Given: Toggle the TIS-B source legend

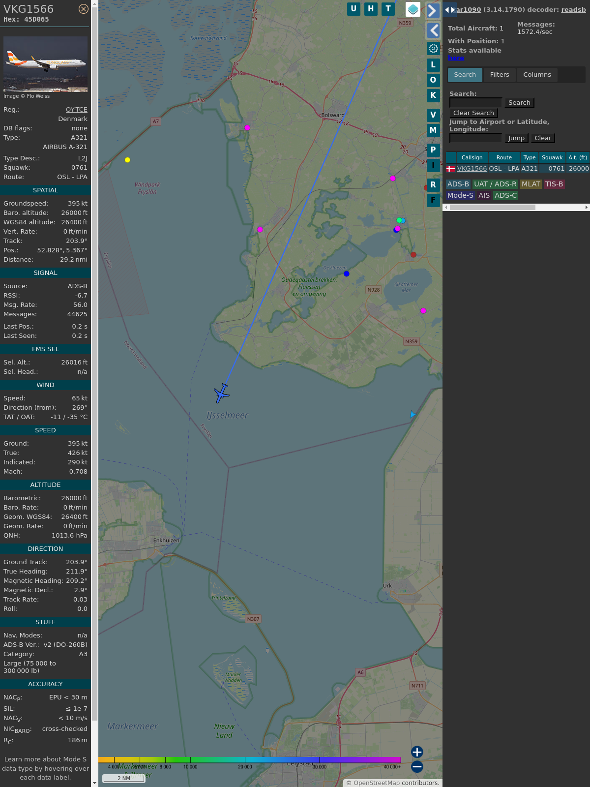Looking at the screenshot, I should (x=554, y=184).
